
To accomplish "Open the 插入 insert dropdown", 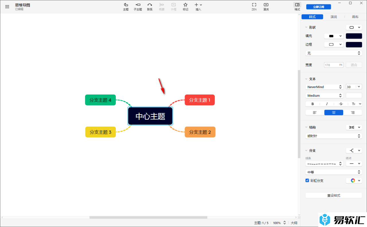I will pos(198,5).
